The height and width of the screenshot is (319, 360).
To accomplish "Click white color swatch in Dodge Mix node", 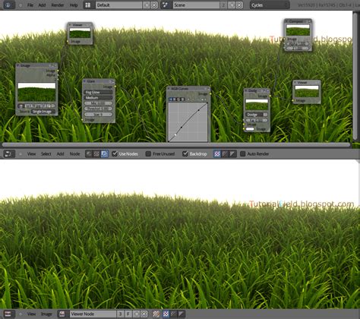I will (x=250, y=129).
